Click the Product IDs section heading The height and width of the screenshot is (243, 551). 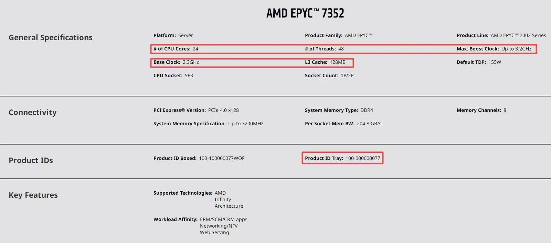click(31, 160)
